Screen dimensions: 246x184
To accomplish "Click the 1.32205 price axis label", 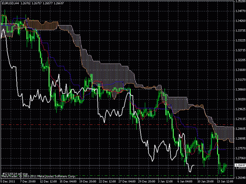I will (x=240, y=60).
